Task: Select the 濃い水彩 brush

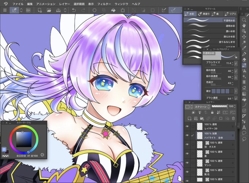Action: coord(209,31)
